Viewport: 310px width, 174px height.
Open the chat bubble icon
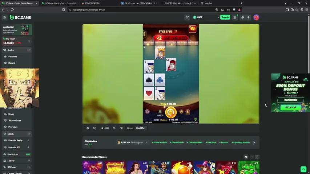(242, 17)
